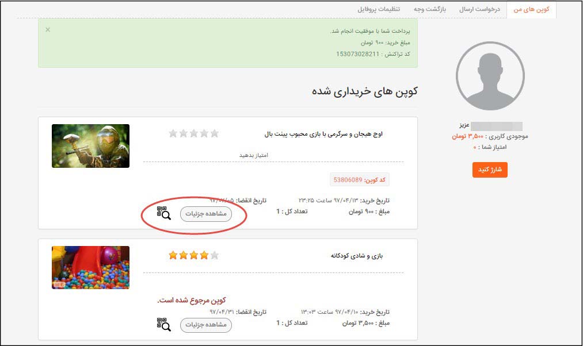Viewport: 583px width, 346px height.
Task: Click the امتیاز بدهید rating link
Action: pyautogui.click(x=254, y=155)
